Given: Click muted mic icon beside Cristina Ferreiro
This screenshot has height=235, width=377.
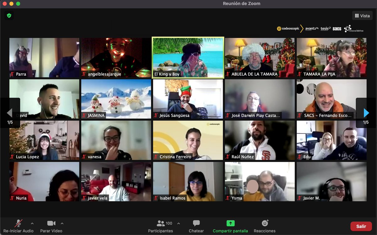Looking at the screenshot, I should pyautogui.click(x=156, y=157).
